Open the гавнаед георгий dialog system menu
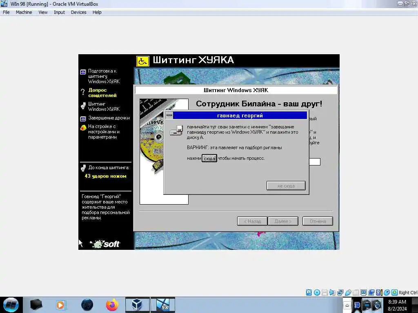The height and width of the screenshot is (313, 418). (169, 115)
